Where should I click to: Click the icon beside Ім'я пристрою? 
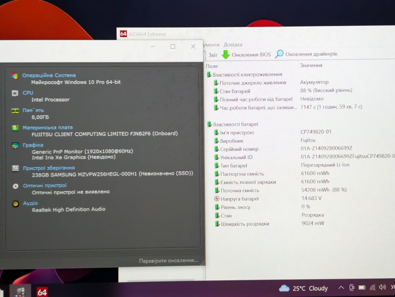pyautogui.click(x=216, y=132)
